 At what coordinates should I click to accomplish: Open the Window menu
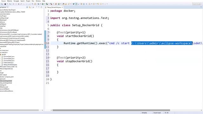coord(38,1)
